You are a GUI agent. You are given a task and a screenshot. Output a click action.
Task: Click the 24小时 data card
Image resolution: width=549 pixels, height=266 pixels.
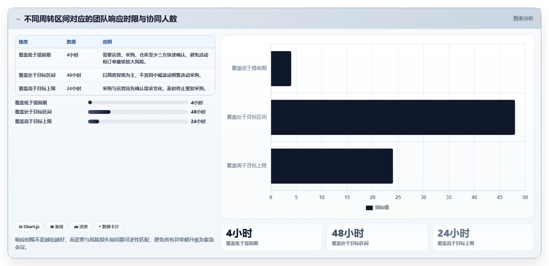[x=483, y=237]
